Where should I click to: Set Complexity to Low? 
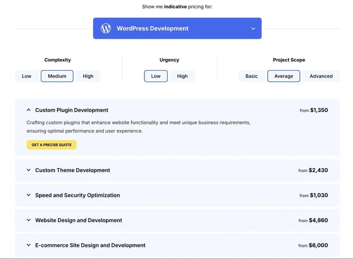[x=27, y=76]
